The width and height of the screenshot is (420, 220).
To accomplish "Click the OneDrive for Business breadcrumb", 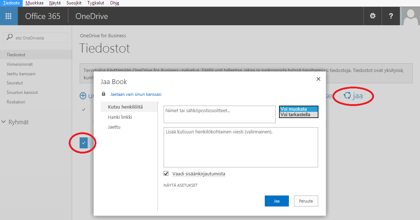I will 103,36.
